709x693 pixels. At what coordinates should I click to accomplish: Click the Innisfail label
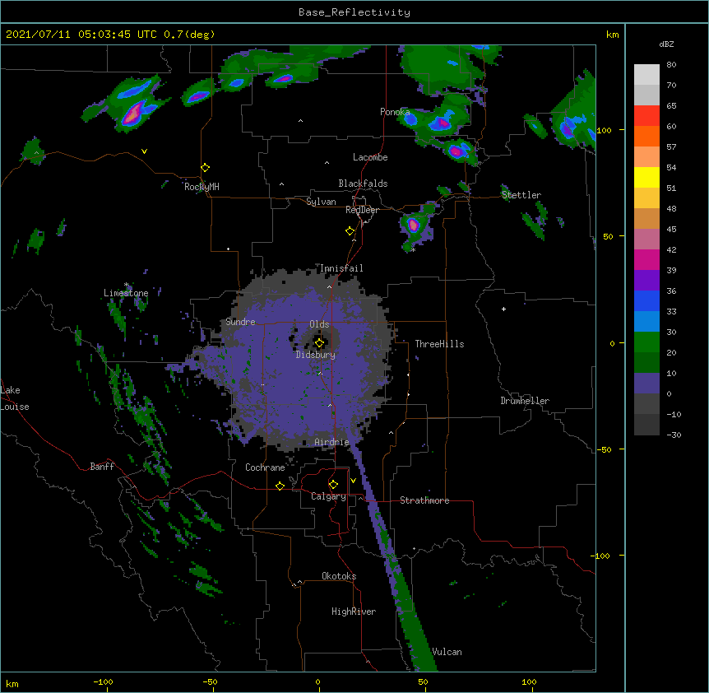click(x=341, y=268)
